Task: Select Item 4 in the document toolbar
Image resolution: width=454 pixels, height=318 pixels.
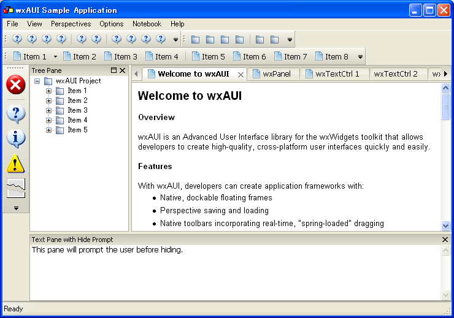Action: 162,56
